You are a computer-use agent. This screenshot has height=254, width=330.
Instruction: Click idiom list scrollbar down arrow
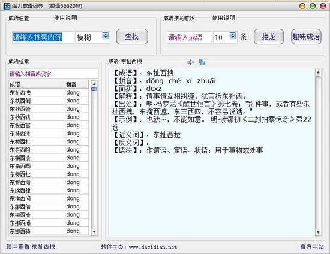click(x=94, y=232)
